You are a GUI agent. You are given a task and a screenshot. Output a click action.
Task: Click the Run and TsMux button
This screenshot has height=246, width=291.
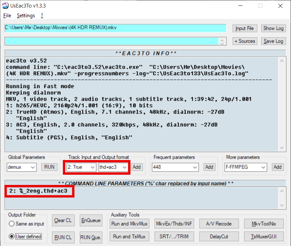pos(129,236)
